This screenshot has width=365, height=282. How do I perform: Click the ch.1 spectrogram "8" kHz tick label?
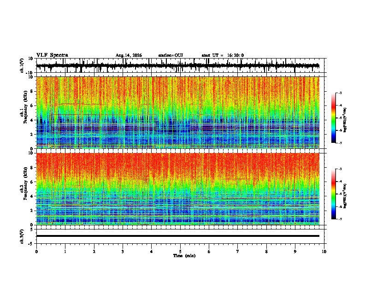tap(32, 91)
